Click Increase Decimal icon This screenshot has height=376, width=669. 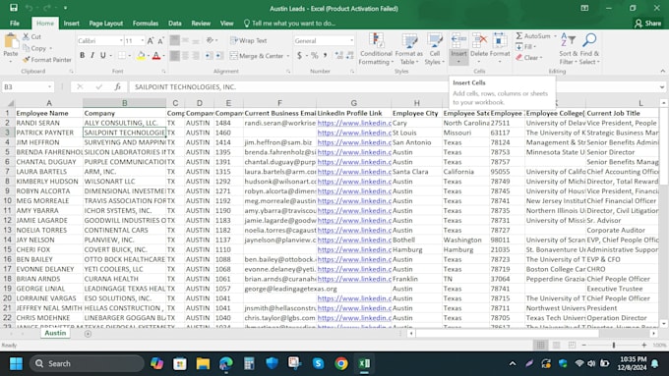(x=339, y=55)
